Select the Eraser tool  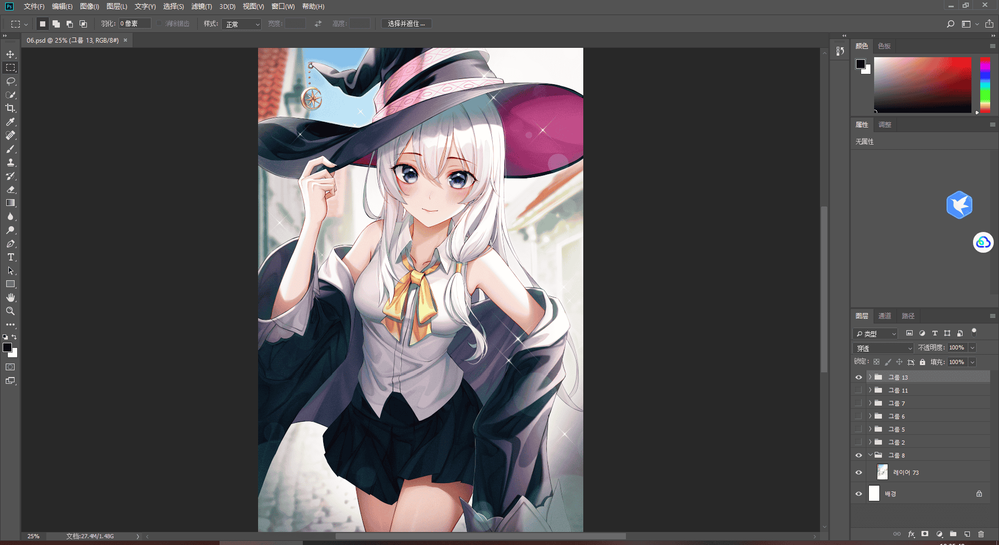(10, 189)
